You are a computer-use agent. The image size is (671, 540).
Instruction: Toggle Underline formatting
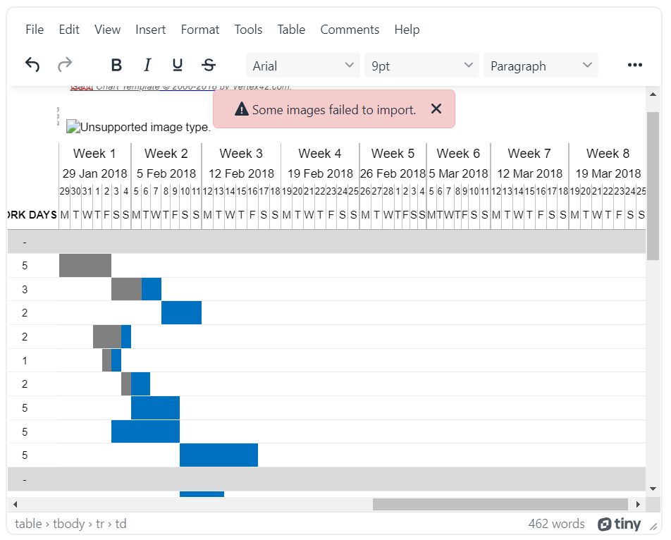coord(178,66)
